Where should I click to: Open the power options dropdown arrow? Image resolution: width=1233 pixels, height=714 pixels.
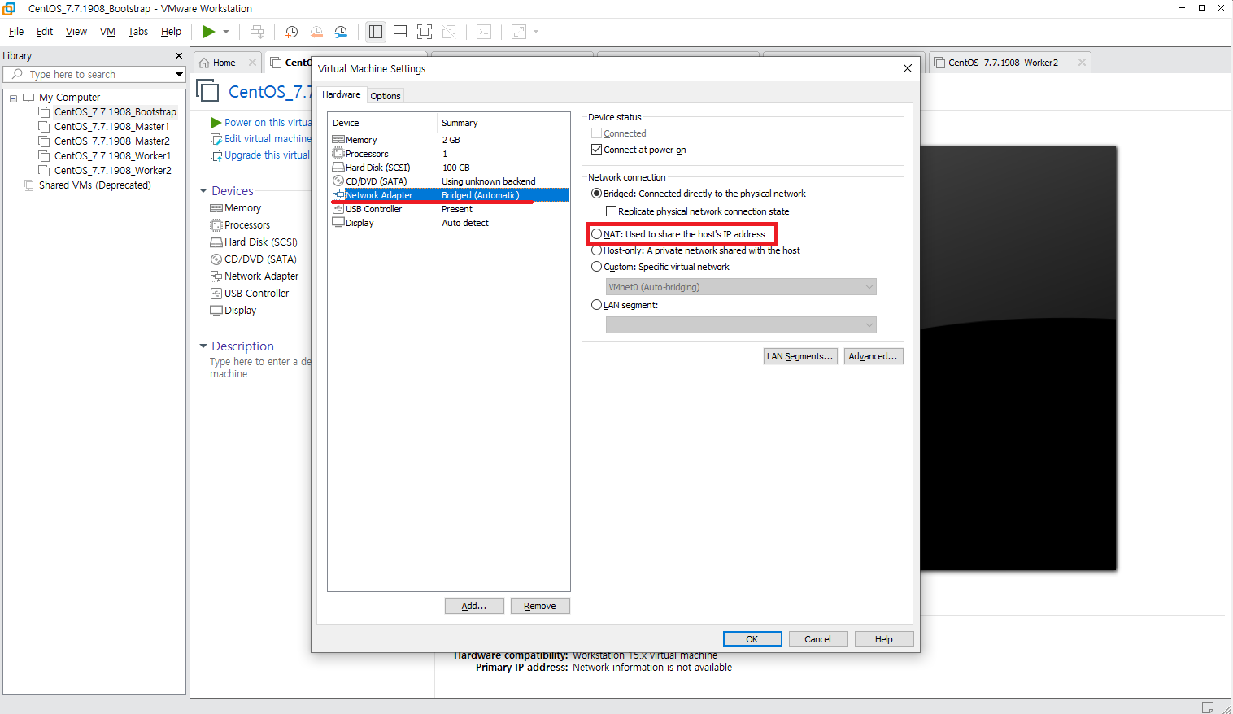226,32
